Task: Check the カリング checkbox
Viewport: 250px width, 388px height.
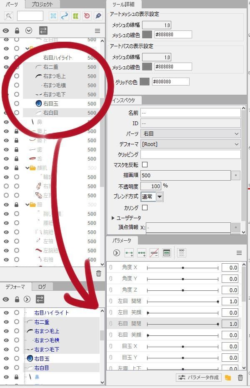Action: pyautogui.click(x=145, y=207)
